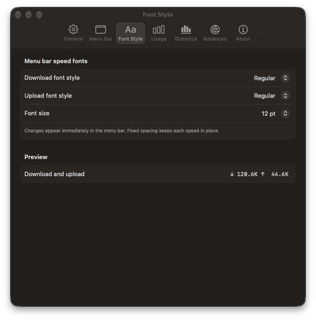Open the About info icon

coord(243,30)
